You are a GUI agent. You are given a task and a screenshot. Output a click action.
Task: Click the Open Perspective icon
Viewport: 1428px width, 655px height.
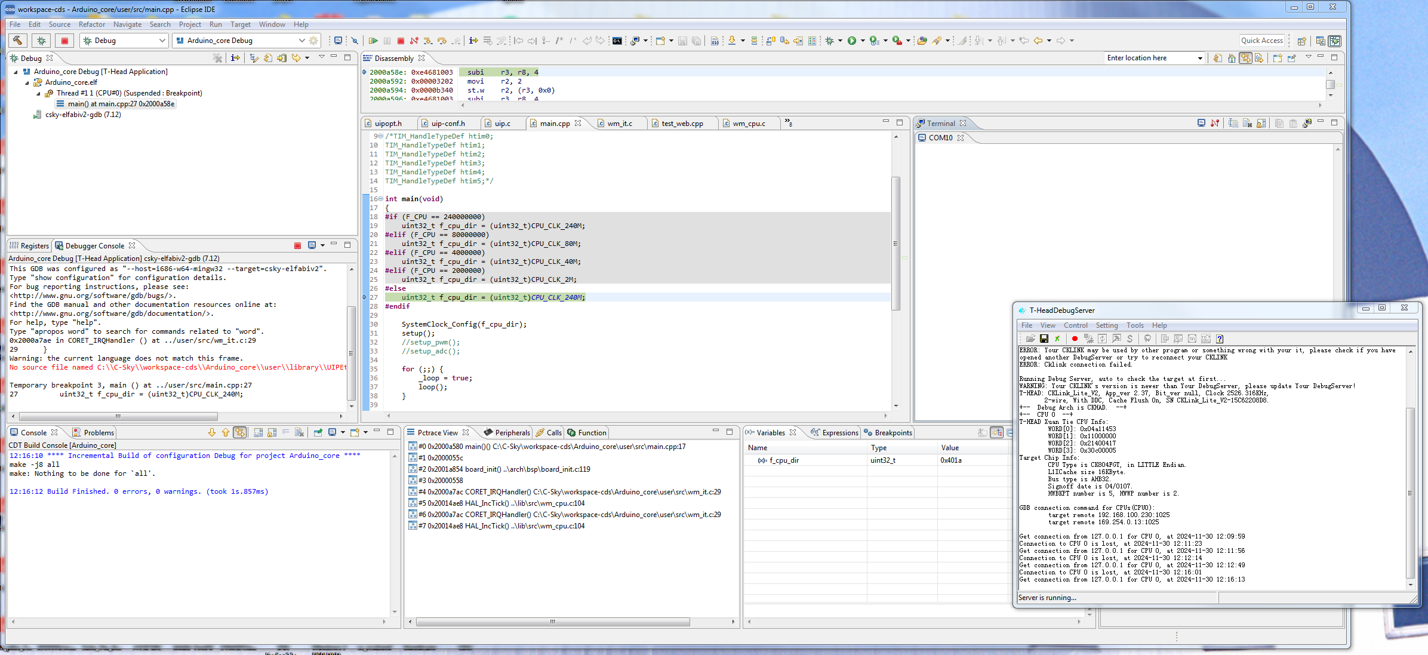(x=1302, y=41)
